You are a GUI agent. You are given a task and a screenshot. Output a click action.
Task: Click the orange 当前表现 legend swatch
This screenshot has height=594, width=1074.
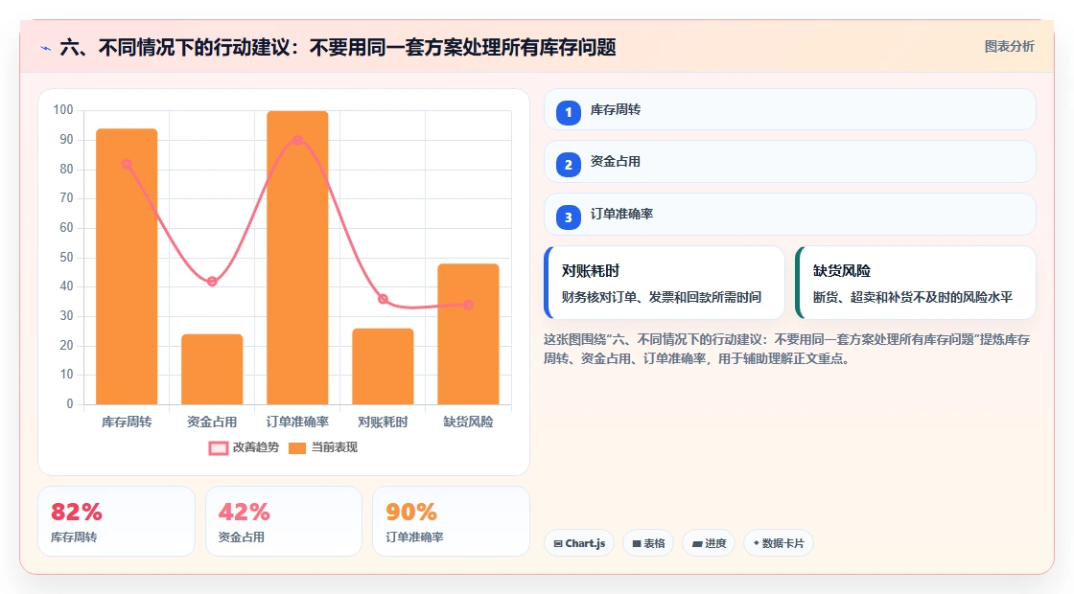click(297, 448)
